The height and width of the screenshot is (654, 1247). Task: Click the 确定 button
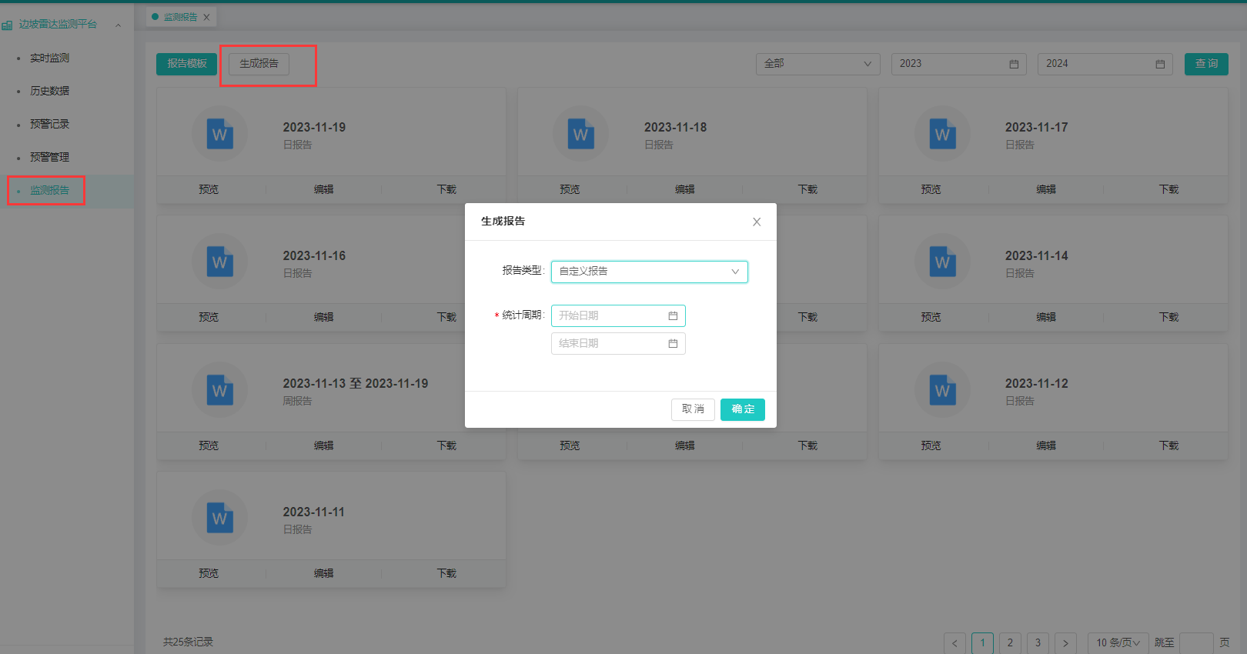(742, 409)
